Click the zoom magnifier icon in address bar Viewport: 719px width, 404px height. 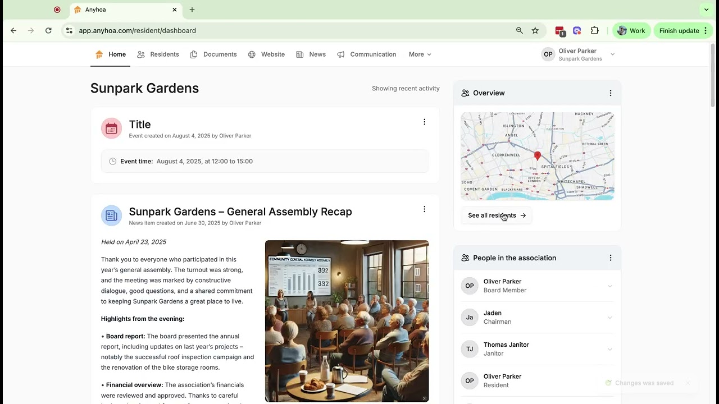pos(520,31)
